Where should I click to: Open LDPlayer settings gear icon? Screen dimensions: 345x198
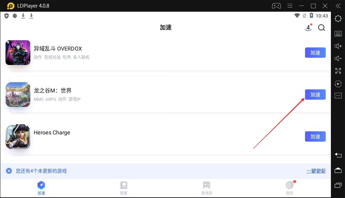[338, 19]
